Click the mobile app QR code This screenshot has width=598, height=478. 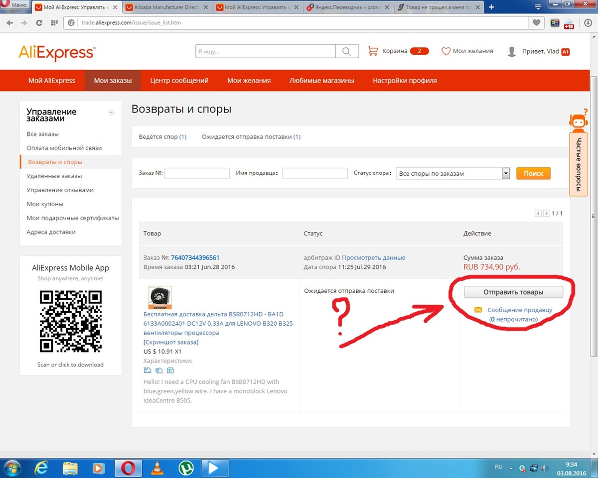tap(70, 321)
